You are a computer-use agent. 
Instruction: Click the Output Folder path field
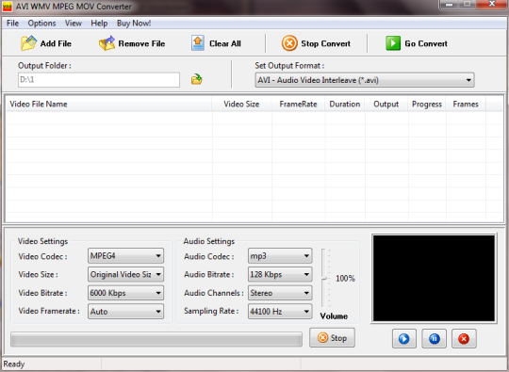(99, 80)
